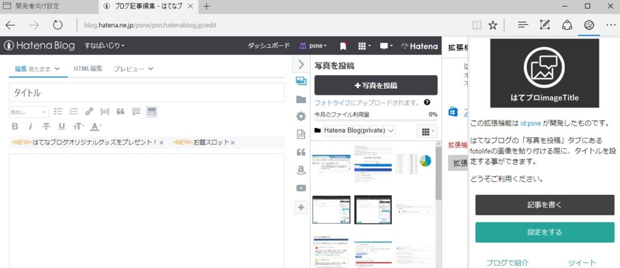Insert the read-more divider icon
Screen dimensions: 620x268
point(105,112)
